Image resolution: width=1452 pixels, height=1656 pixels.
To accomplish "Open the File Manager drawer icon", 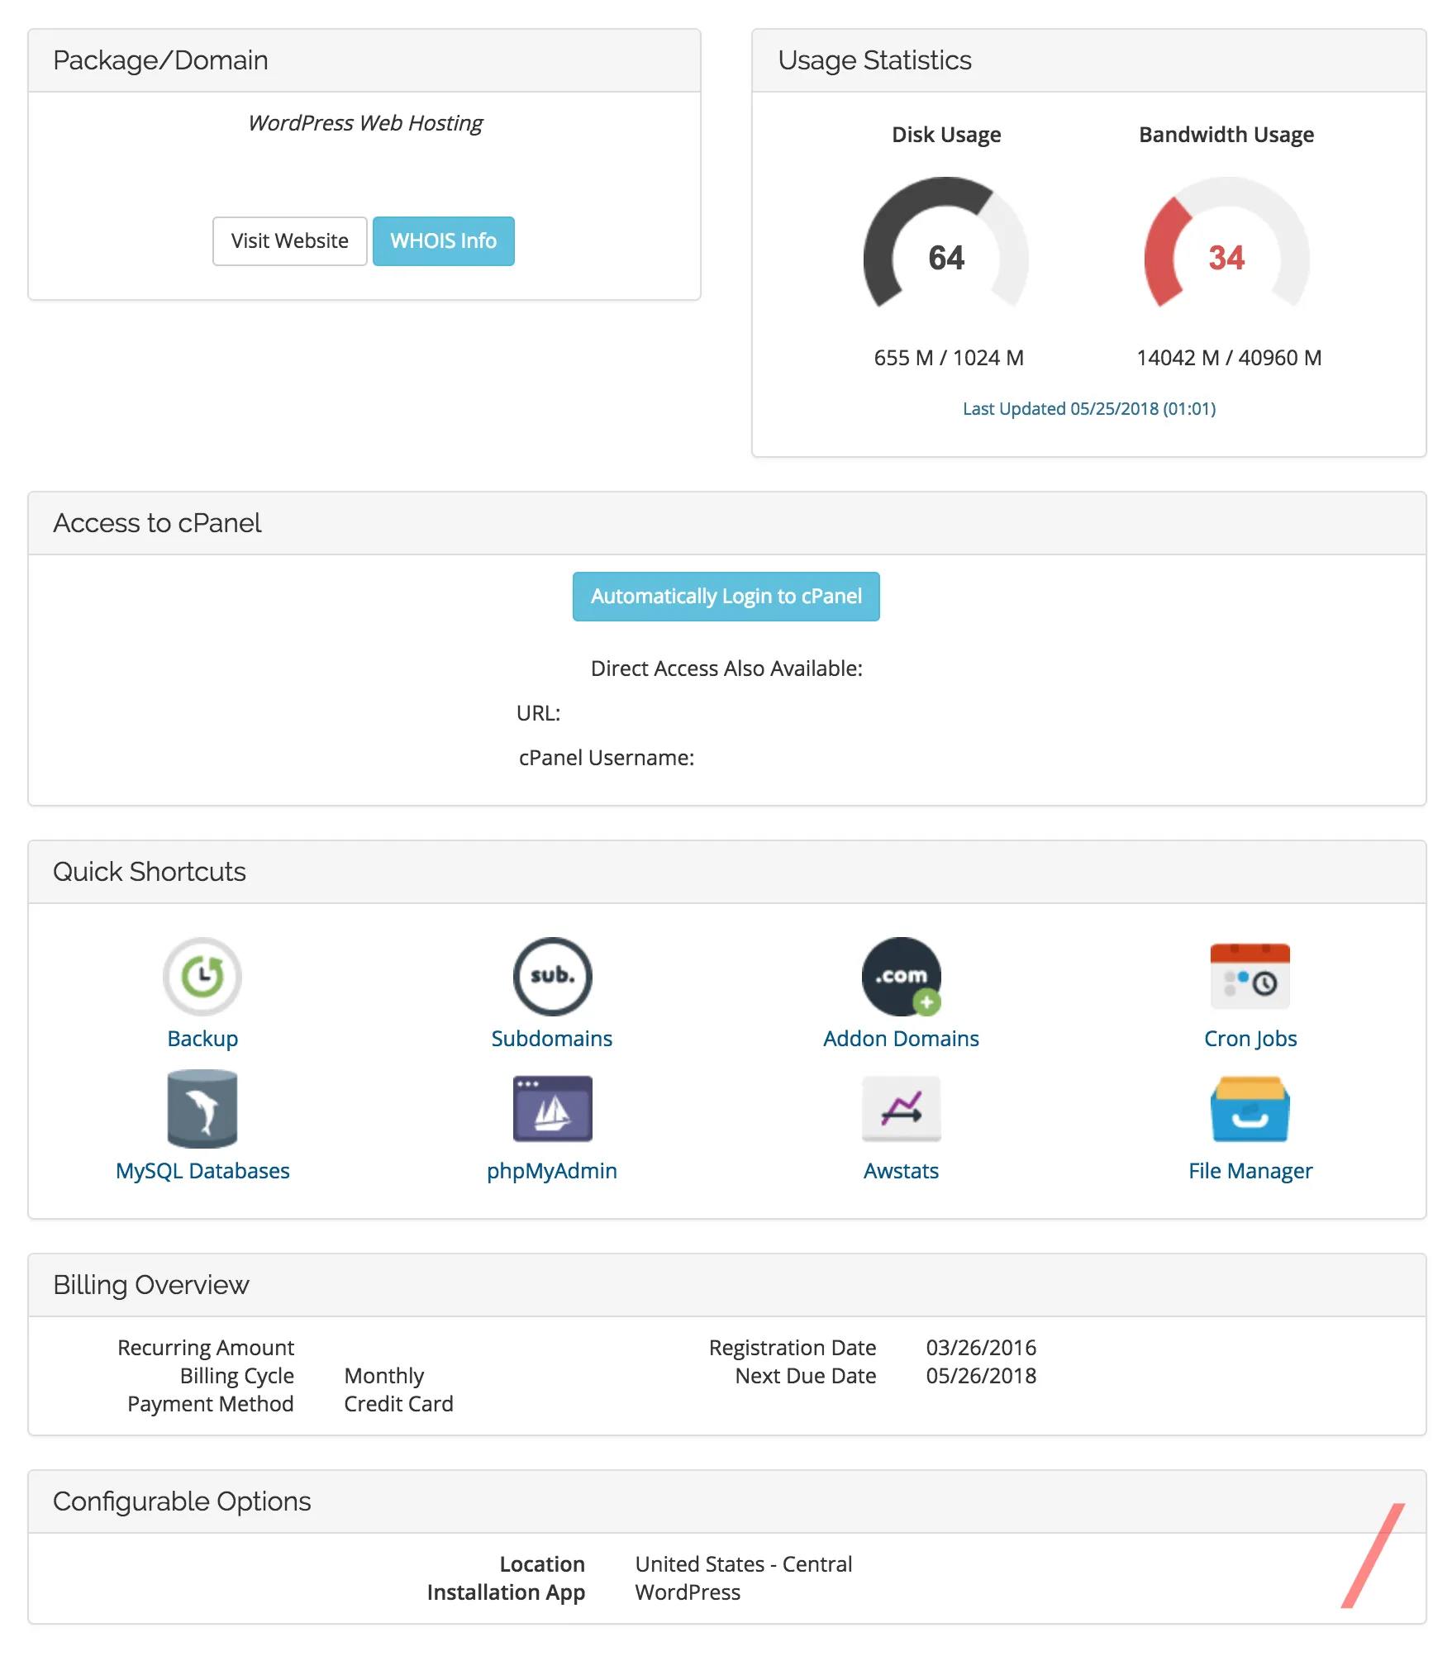I will (x=1250, y=1109).
